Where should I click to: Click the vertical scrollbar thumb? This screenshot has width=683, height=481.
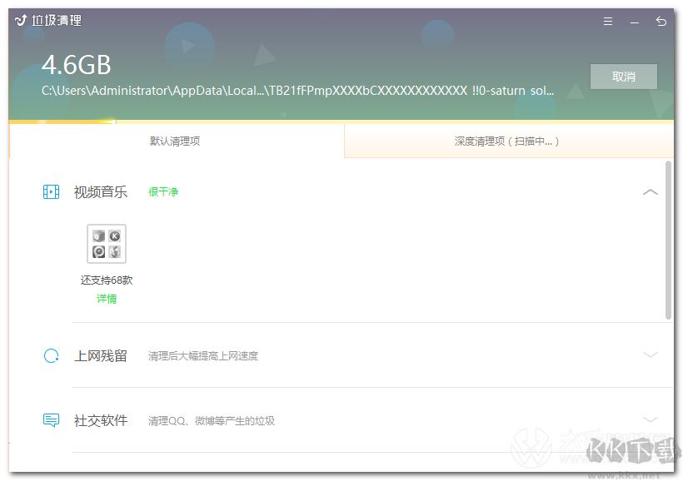(x=668, y=240)
